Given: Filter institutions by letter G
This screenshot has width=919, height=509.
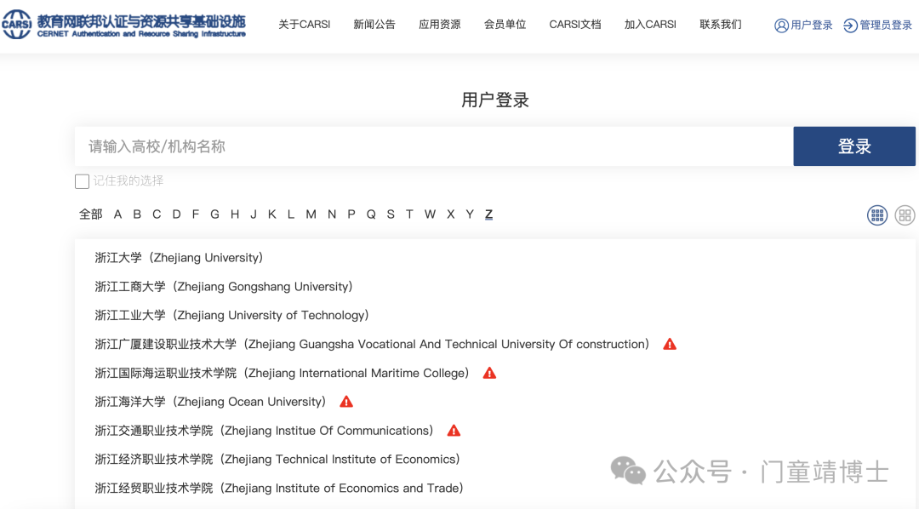Looking at the screenshot, I should (215, 214).
